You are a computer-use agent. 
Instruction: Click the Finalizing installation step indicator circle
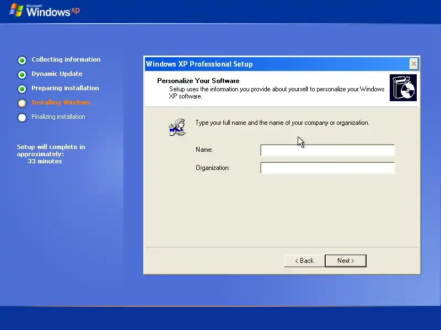point(22,117)
